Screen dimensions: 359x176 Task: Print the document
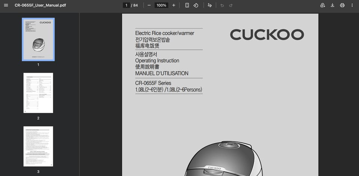click(x=342, y=5)
